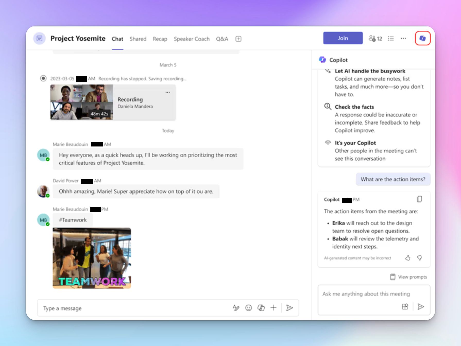Switch to the Recap tab

point(160,39)
